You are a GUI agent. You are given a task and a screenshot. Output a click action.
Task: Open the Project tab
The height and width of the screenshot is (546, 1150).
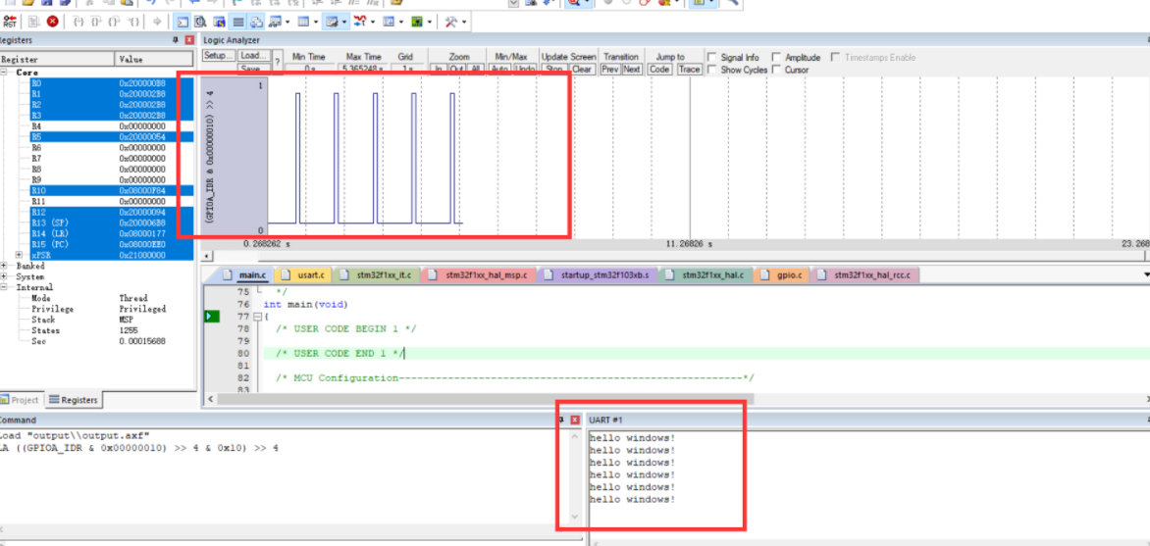coord(21,400)
